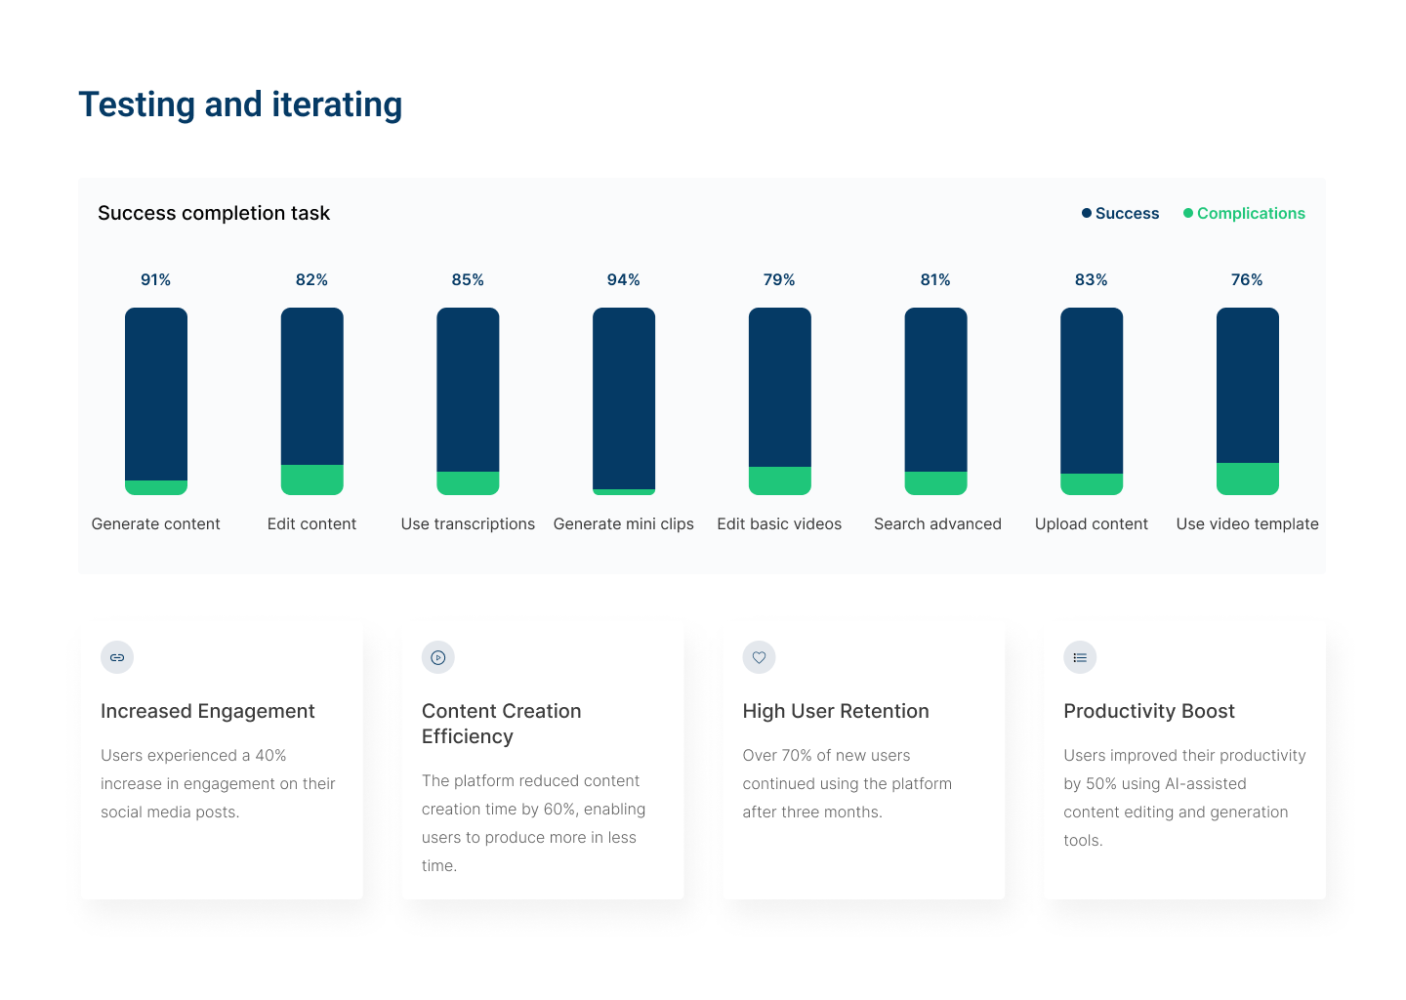Toggle the Success legend label
Image resolution: width=1406 pixels, height=1000 pixels.
(x=1127, y=213)
